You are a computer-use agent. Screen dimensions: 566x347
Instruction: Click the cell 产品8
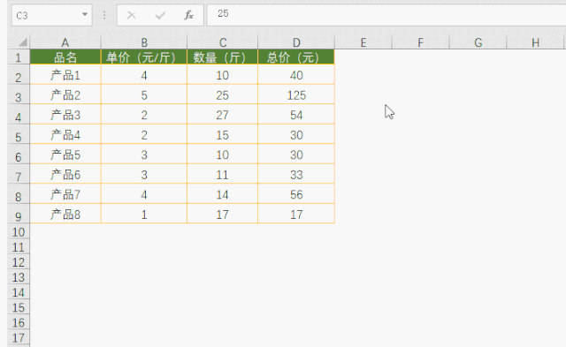[x=65, y=215]
